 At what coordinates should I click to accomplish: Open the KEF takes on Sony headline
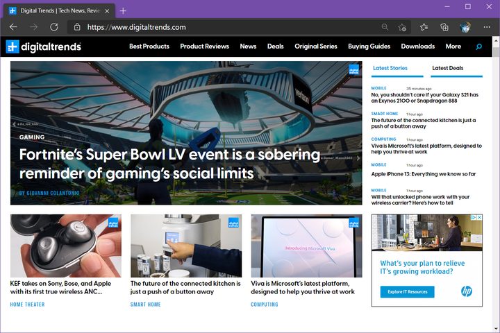click(60, 287)
